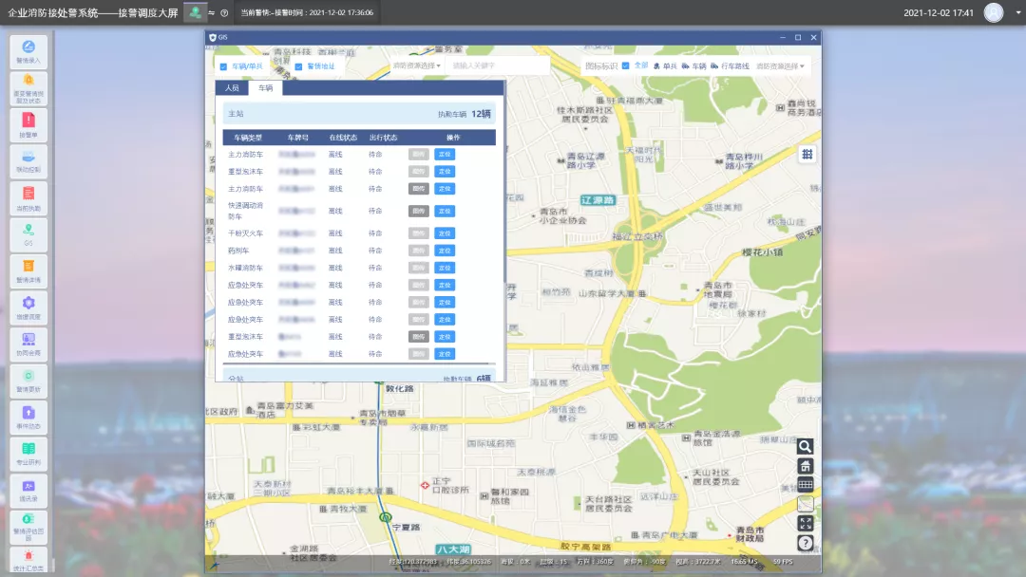Open the user avatar in top right

[x=994, y=12]
